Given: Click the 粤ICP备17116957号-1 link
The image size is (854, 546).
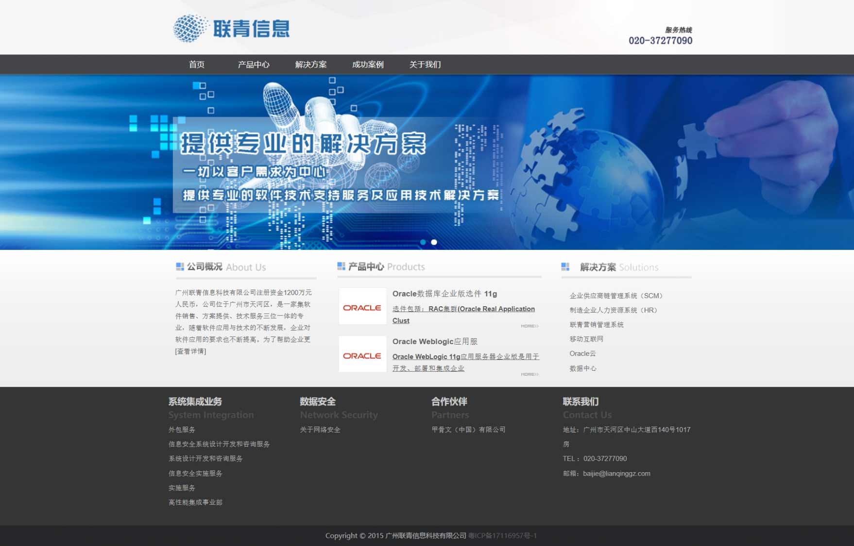Looking at the screenshot, I should (502, 535).
